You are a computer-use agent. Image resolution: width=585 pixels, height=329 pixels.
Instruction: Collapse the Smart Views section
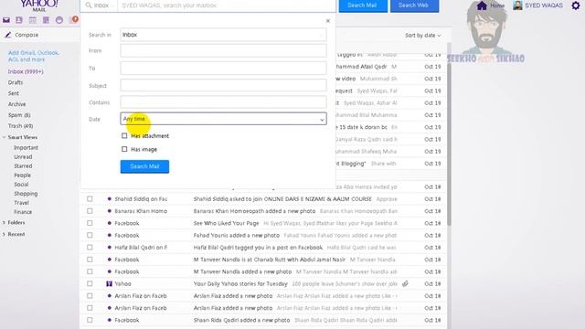point(4,137)
